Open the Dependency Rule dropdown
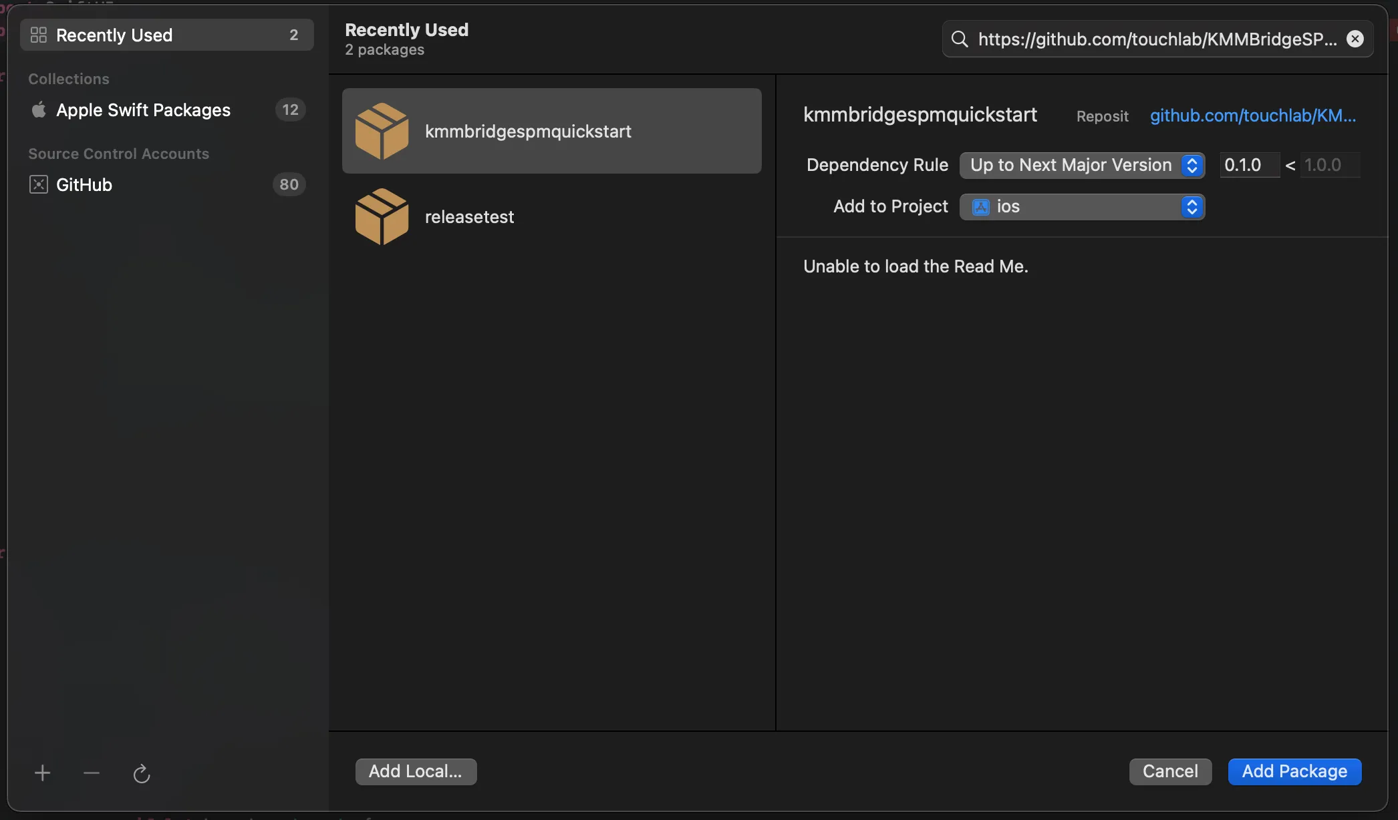This screenshot has width=1398, height=820. (x=1083, y=165)
